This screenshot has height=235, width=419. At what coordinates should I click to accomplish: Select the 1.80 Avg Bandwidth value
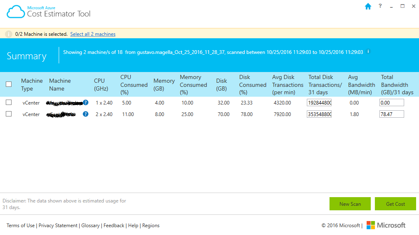click(x=354, y=114)
